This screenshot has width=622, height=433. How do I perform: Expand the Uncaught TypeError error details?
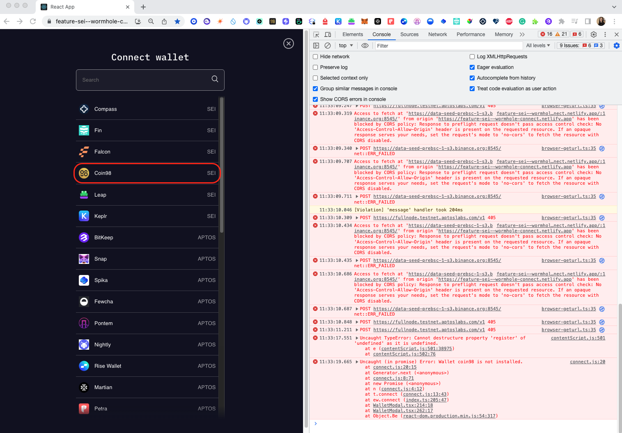pos(357,338)
